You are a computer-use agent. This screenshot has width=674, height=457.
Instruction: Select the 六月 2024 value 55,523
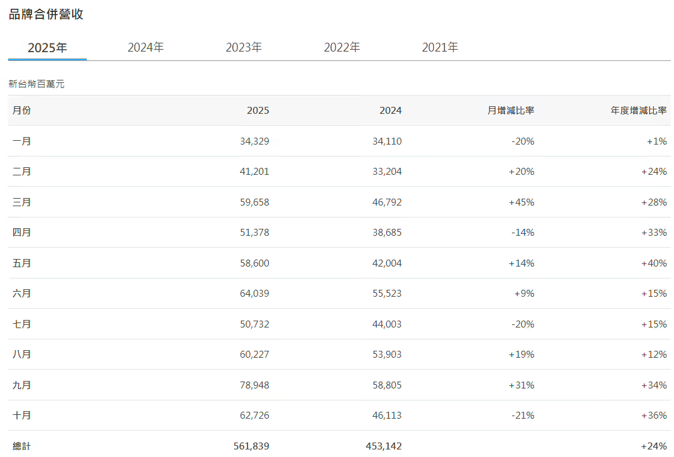pos(387,294)
